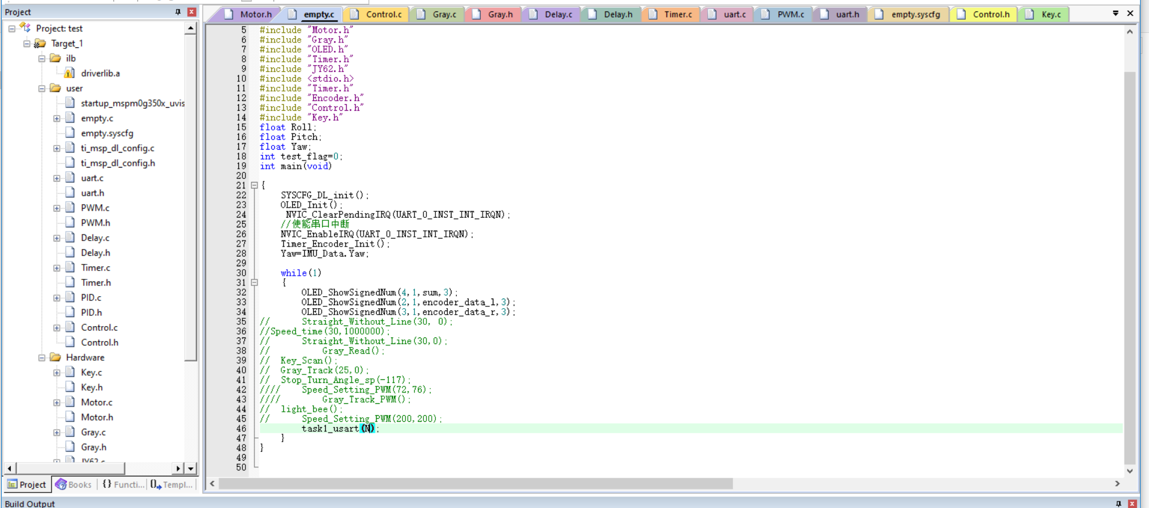Select Timer.h in the project tree
The height and width of the screenshot is (508, 1149).
point(96,282)
